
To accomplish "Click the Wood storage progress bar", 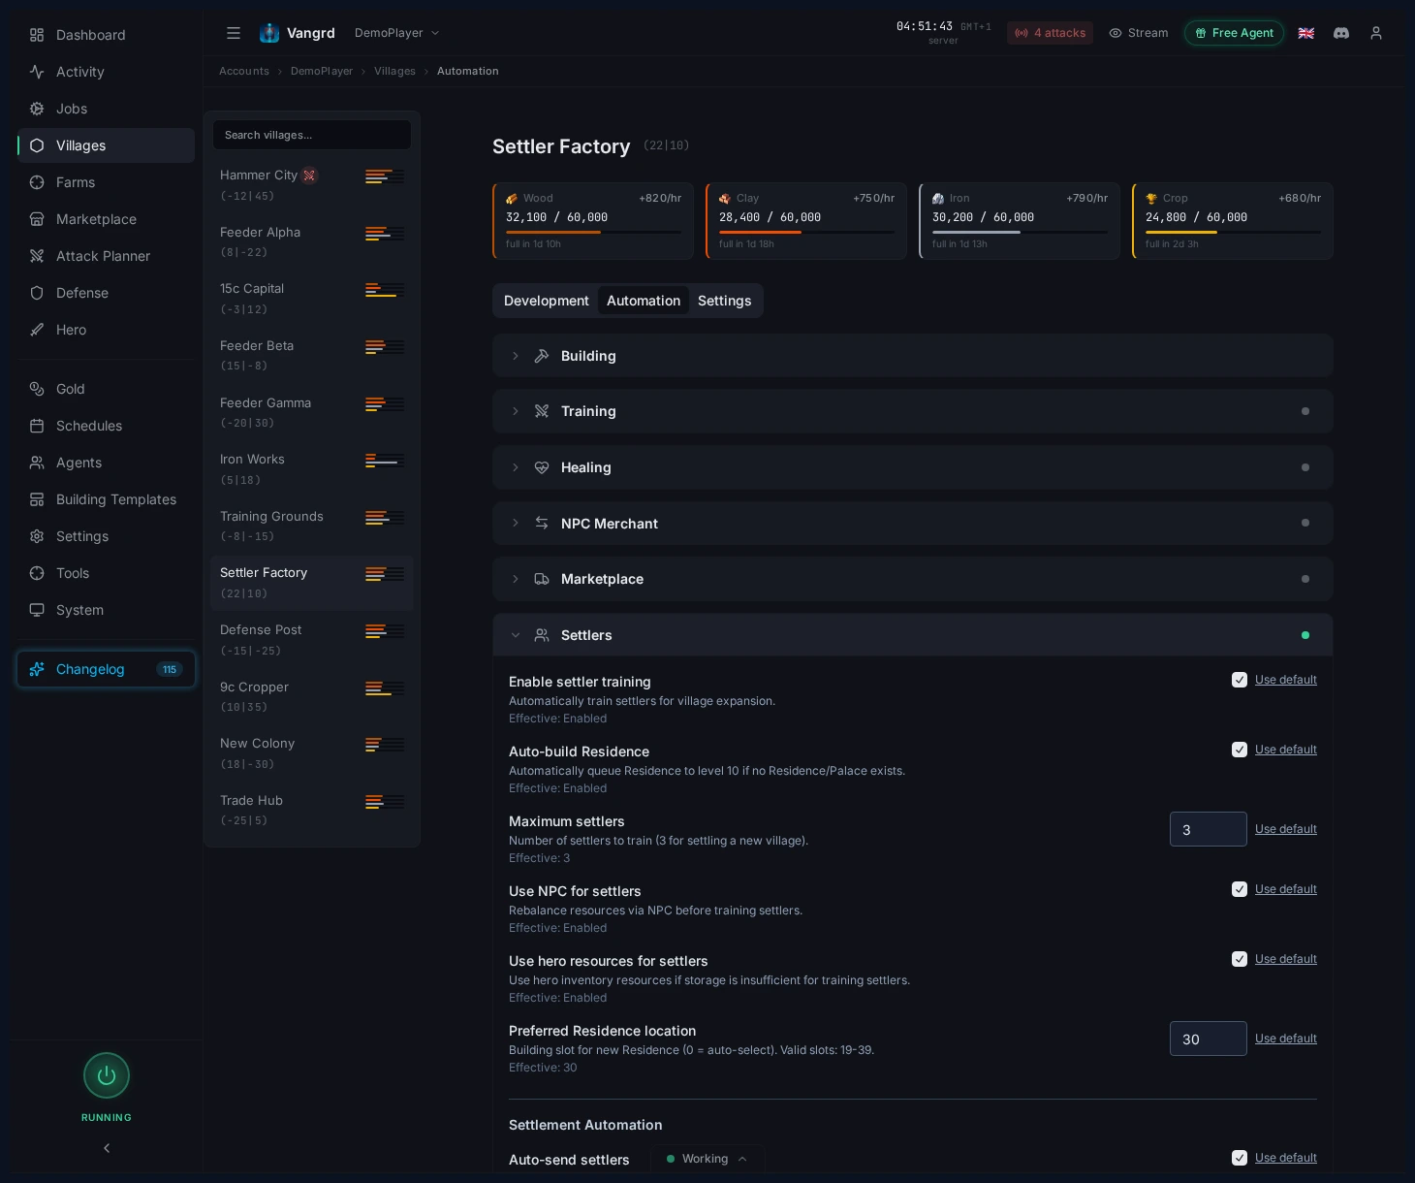I will click(593, 232).
